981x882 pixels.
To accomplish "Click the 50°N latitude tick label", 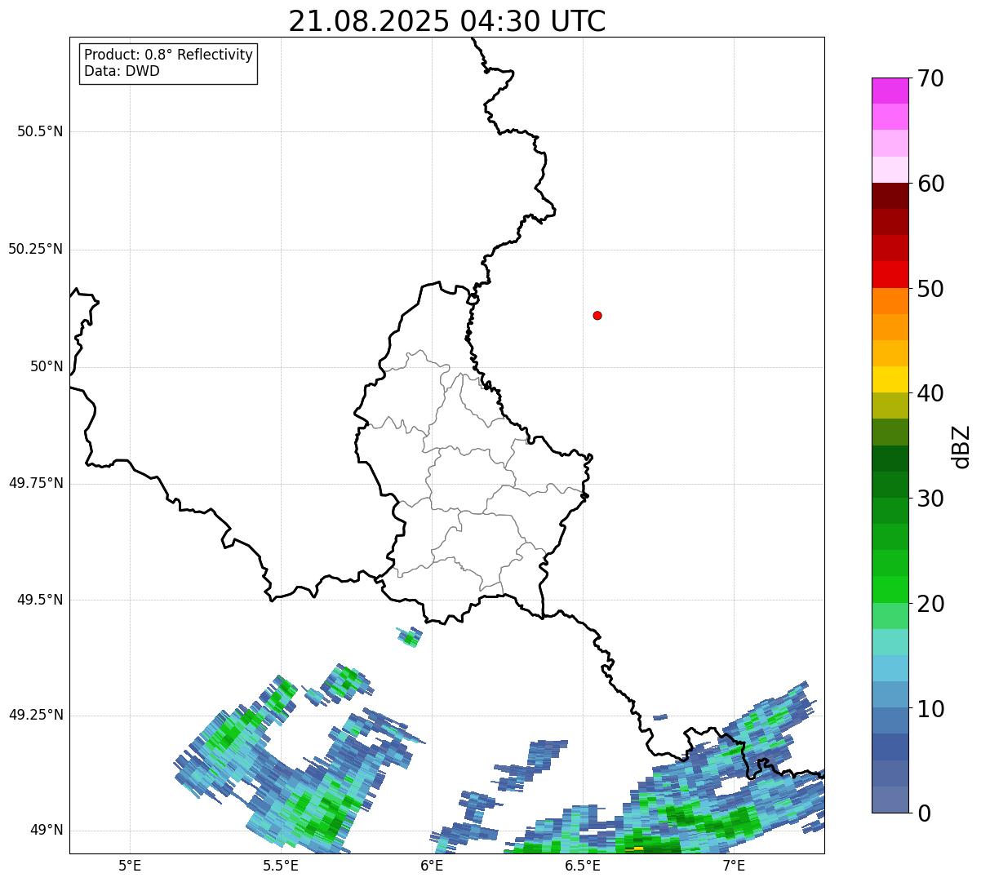I will [47, 366].
